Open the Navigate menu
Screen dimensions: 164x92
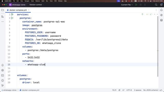[27, 1]
